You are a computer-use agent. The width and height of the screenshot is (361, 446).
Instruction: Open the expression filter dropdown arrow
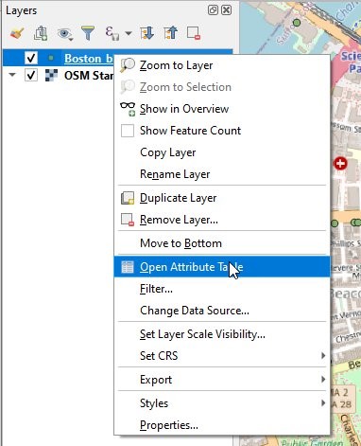pos(129,33)
